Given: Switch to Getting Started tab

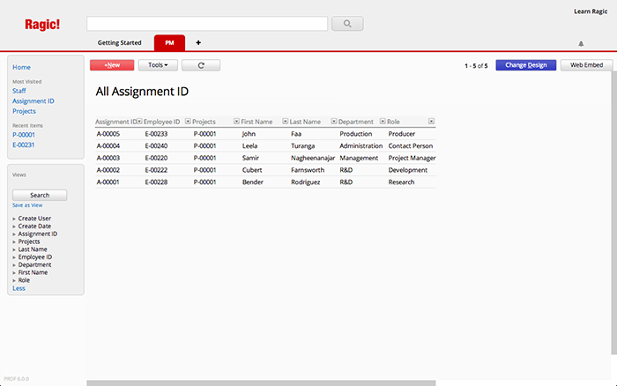Looking at the screenshot, I should (119, 42).
